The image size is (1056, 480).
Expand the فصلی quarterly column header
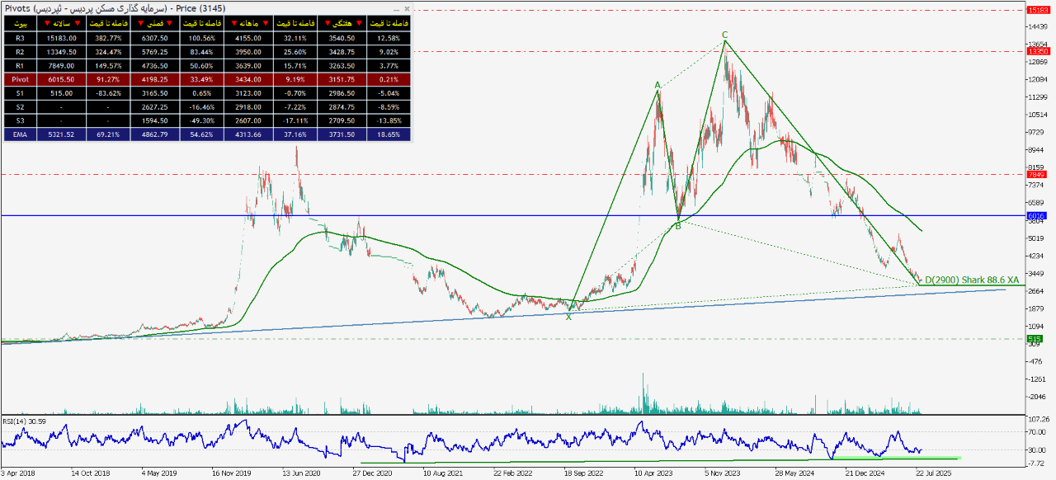click(x=153, y=22)
